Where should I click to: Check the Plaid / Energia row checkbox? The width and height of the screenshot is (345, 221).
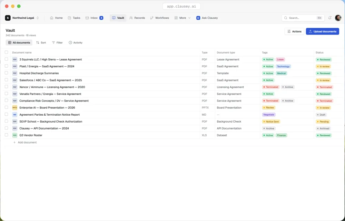coord(6,66)
